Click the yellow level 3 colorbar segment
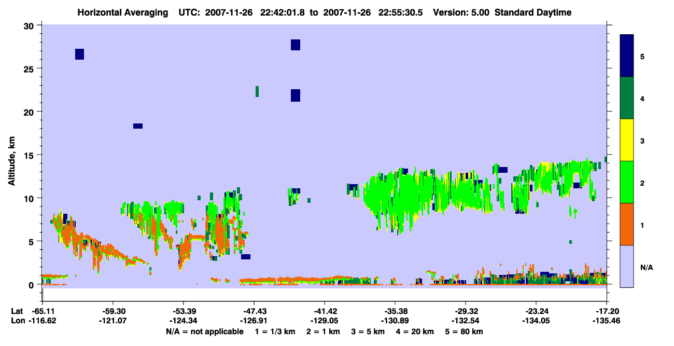 pos(627,140)
